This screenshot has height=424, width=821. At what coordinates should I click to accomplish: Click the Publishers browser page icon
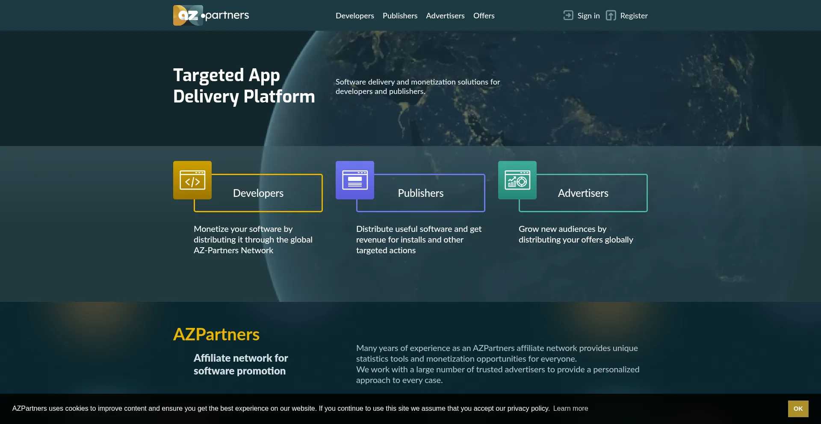coord(355,180)
